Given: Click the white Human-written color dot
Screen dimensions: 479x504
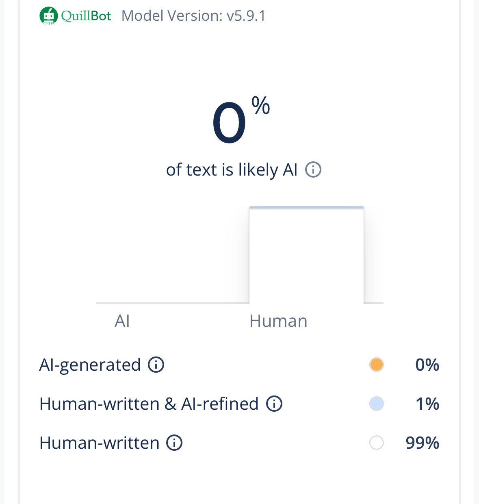Looking at the screenshot, I should [x=377, y=443].
